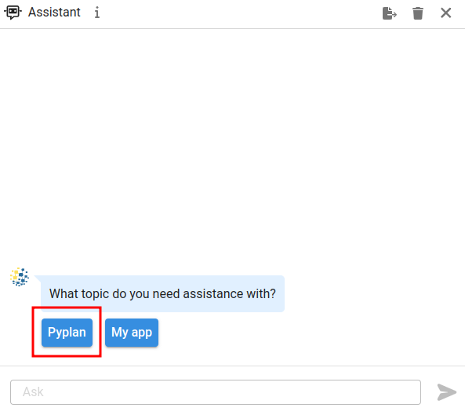465x415 pixels.
Task: Clear the conversation using the bin icon
Action: click(417, 13)
